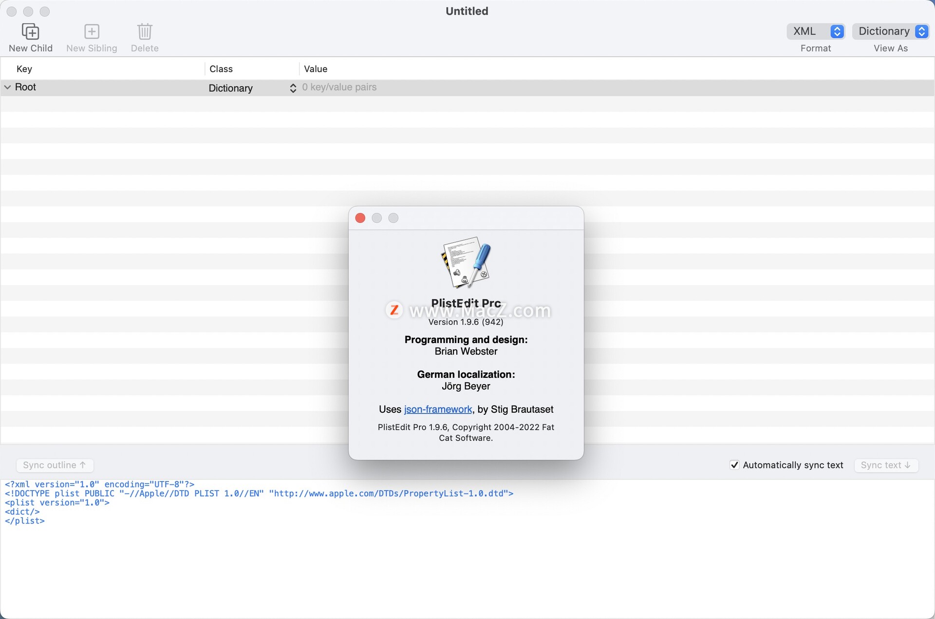Collapse the Root disclosure chevron

coord(8,87)
